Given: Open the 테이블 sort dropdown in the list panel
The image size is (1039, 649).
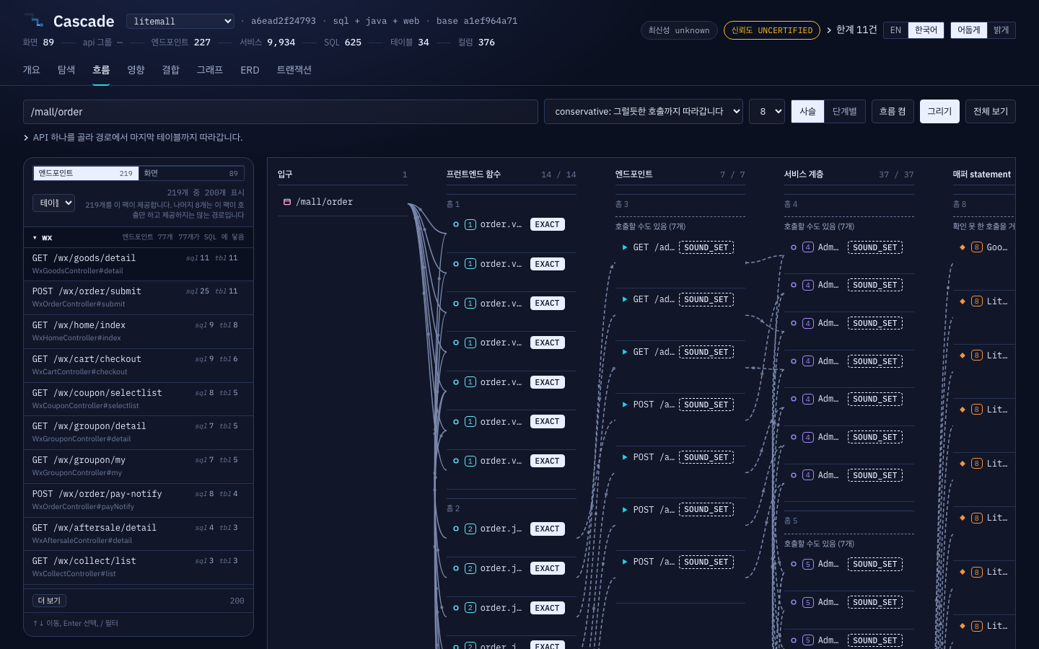Looking at the screenshot, I should point(53,203).
